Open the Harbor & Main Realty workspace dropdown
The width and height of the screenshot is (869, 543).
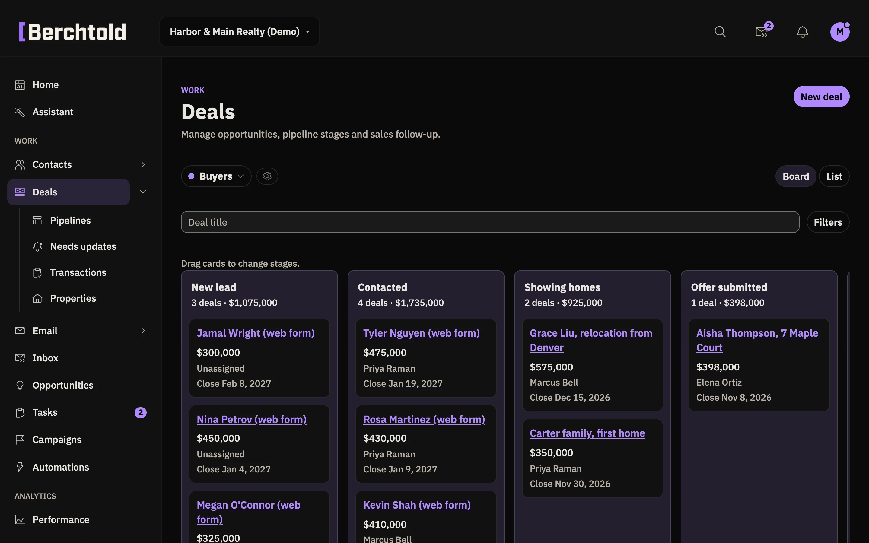click(240, 32)
